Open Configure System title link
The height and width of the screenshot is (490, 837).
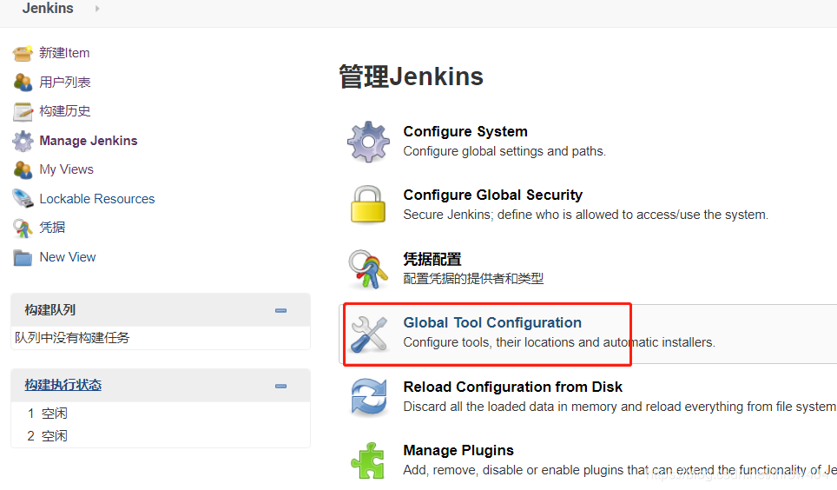click(465, 131)
